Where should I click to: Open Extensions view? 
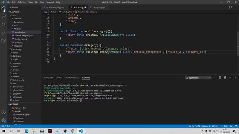click(4, 41)
